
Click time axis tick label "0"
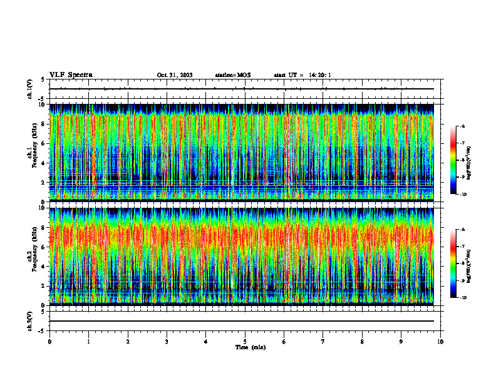(x=49, y=342)
